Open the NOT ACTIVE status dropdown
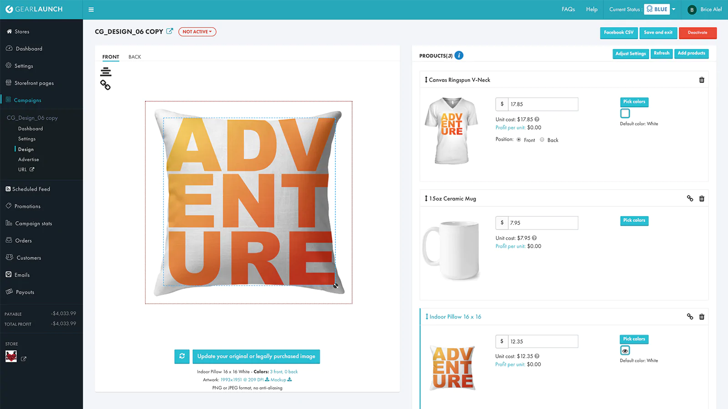The height and width of the screenshot is (409, 728). (x=197, y=32)
